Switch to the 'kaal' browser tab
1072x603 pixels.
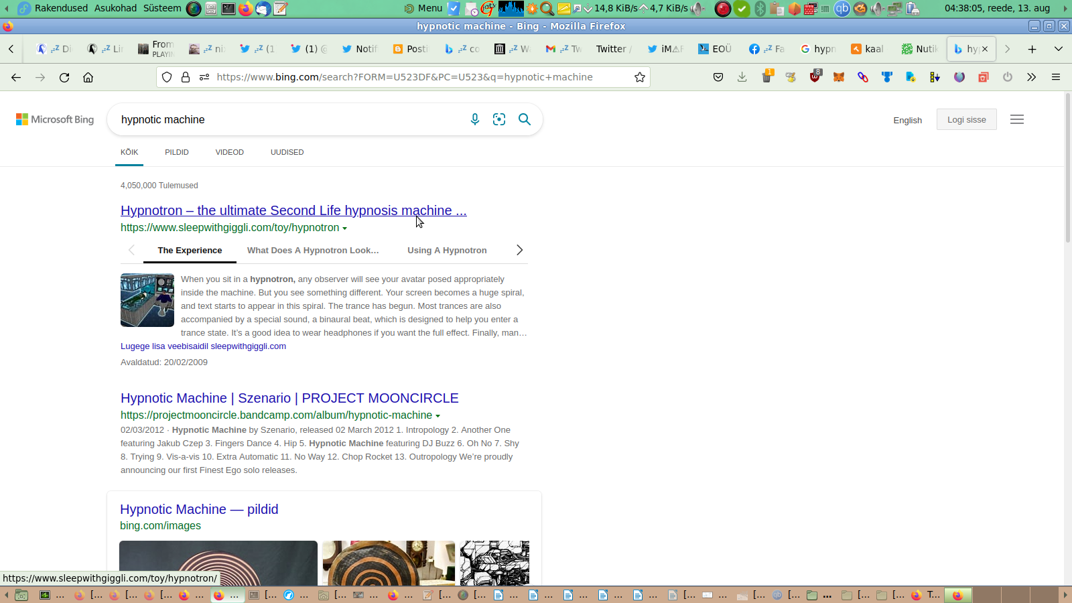tap(867, 49)
